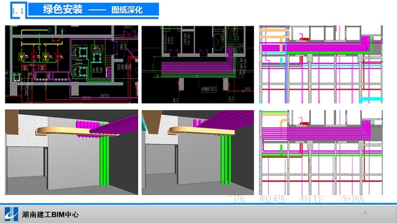The width and height of the screenshot is (397, 223).
Task: Click the 图纸深化 subtitle text
Action: tap(127, 10)
